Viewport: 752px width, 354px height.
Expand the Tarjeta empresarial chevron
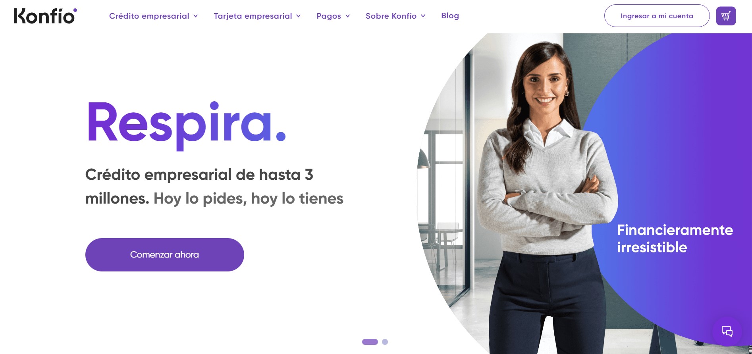pos(298,16)
